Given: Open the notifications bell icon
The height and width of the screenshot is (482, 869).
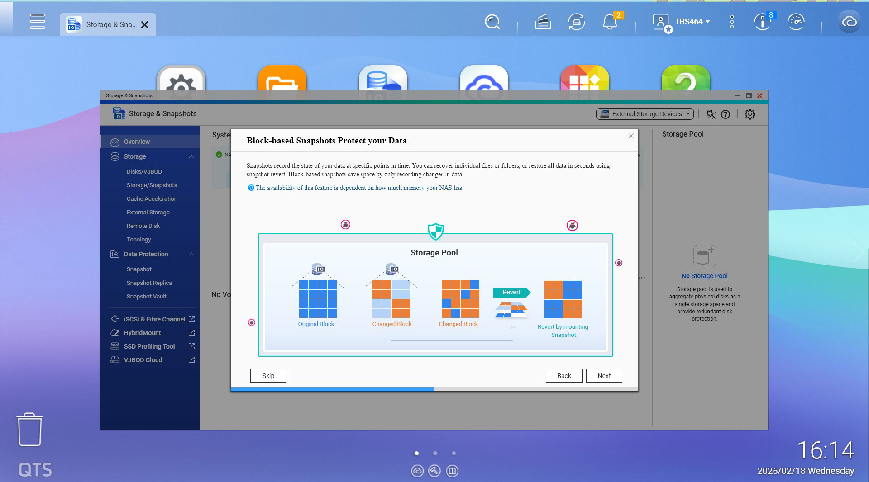Looking at the screenshot, I should 610,22.
